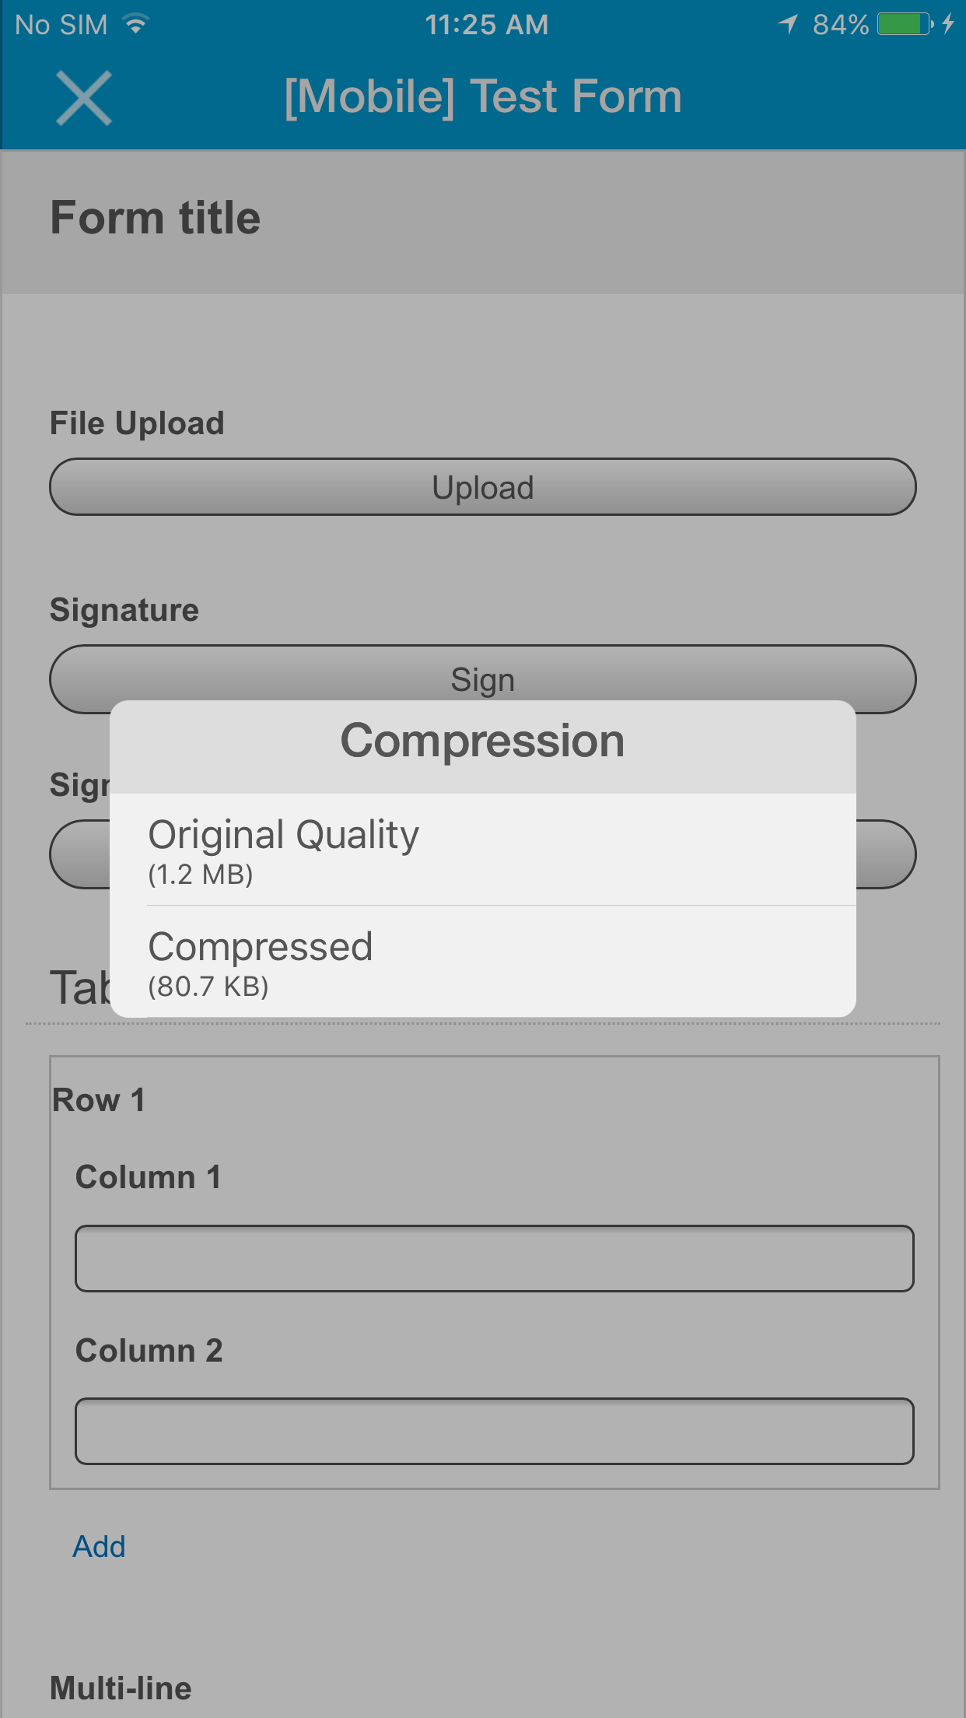Tap the Form title heading
This screenshot has height=1718, width=966.
pos(156,218)
